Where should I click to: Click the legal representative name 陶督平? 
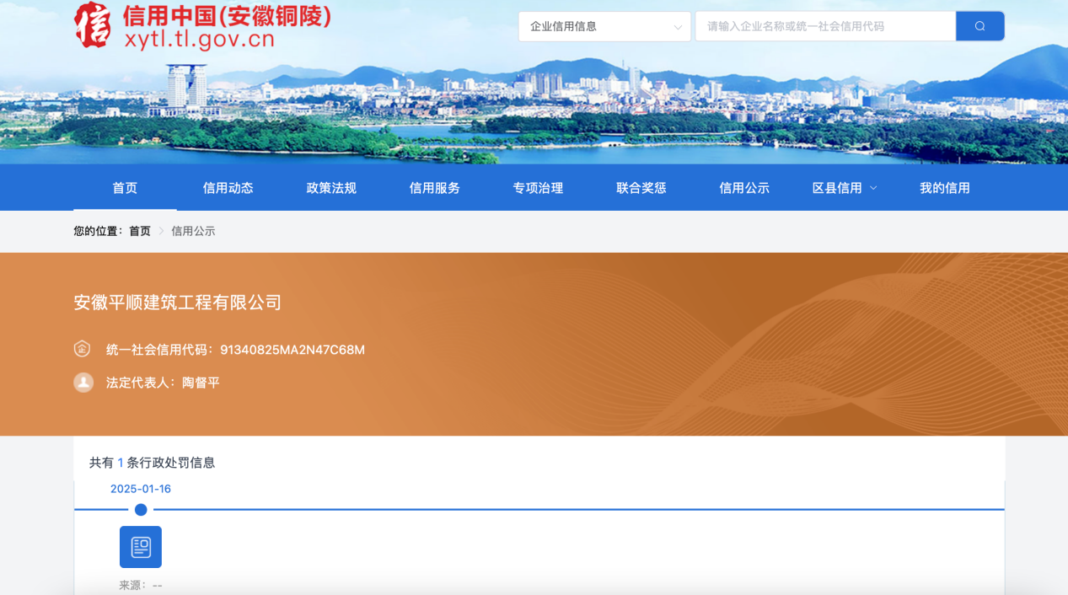[201, 383]
